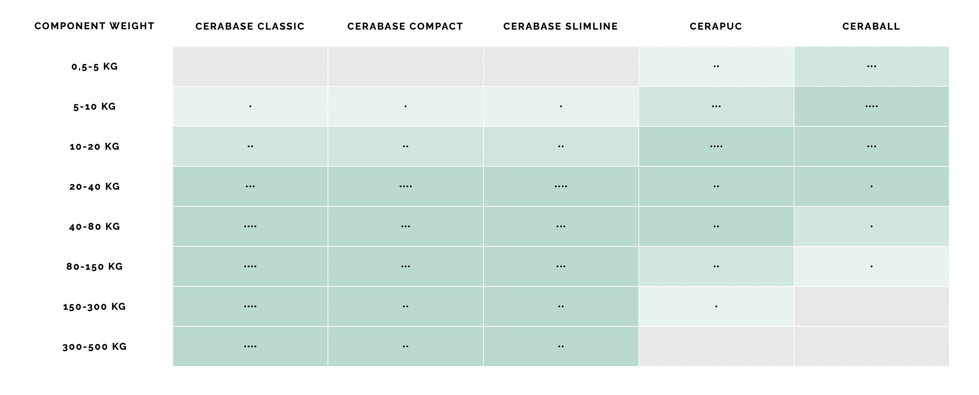
Task: Select the 150-300 KG row label
Action: pos(94,306)
